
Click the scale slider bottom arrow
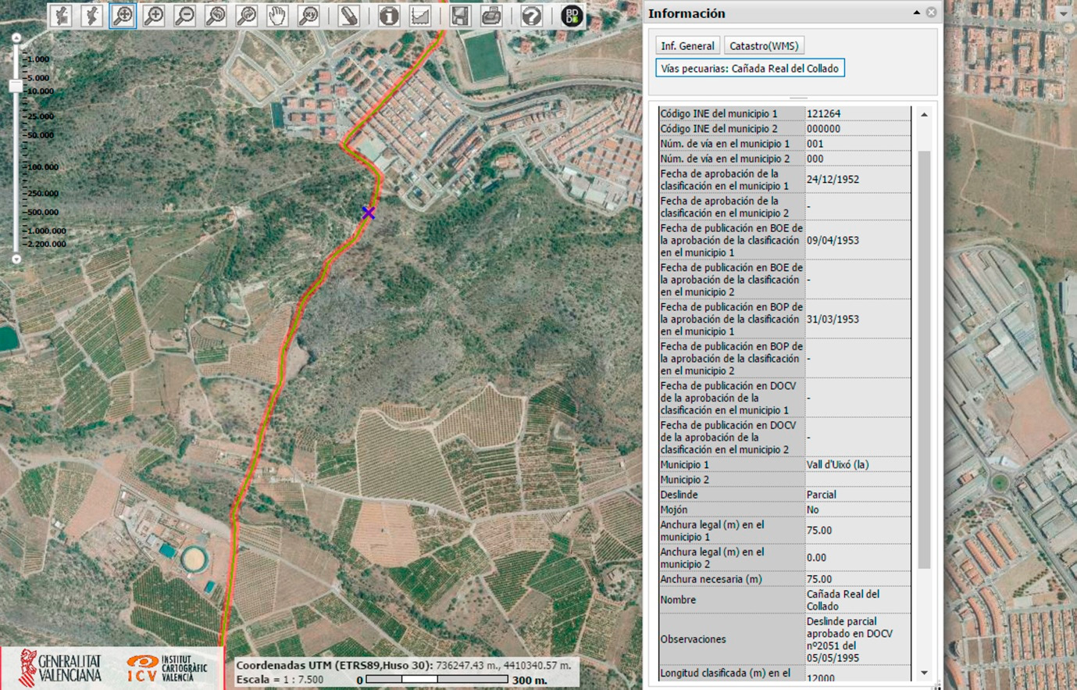(16, 259)
